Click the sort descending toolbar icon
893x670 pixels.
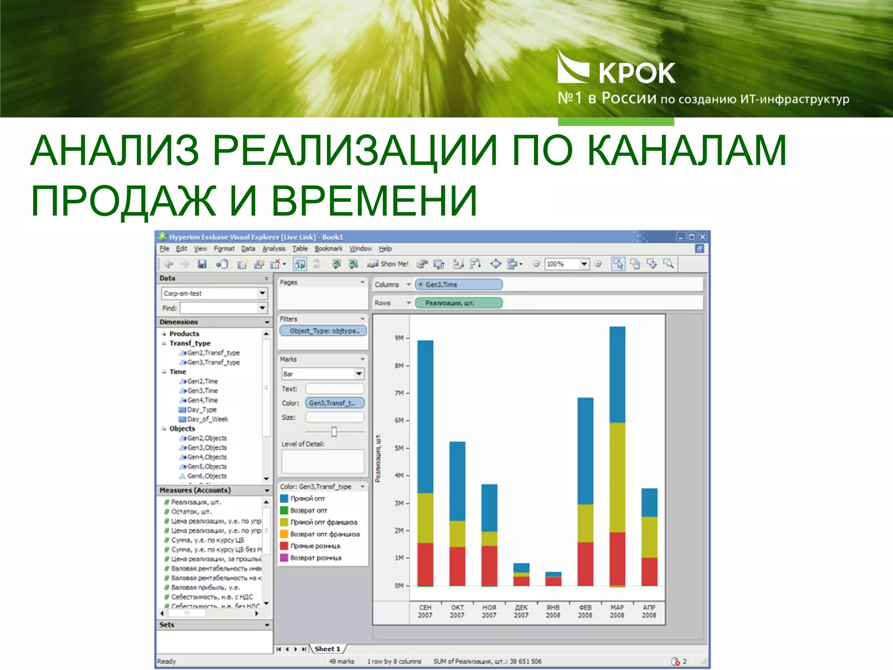[475, 264]
